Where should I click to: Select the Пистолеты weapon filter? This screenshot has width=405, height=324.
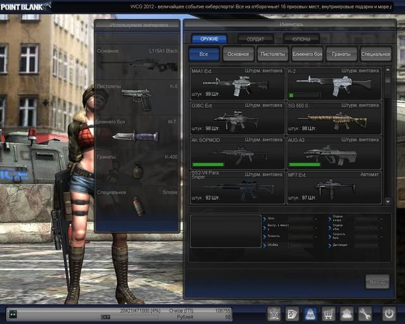273,54
